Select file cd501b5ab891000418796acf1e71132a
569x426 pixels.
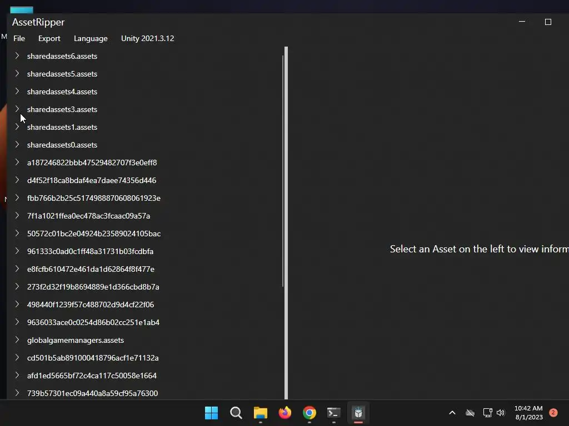coord(93,358)
